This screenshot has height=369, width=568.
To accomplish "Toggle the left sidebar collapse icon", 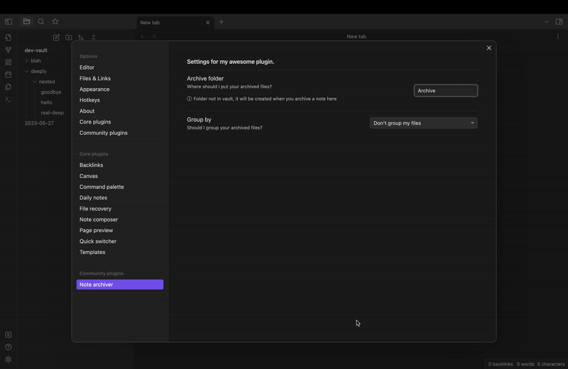I will 9,22.
